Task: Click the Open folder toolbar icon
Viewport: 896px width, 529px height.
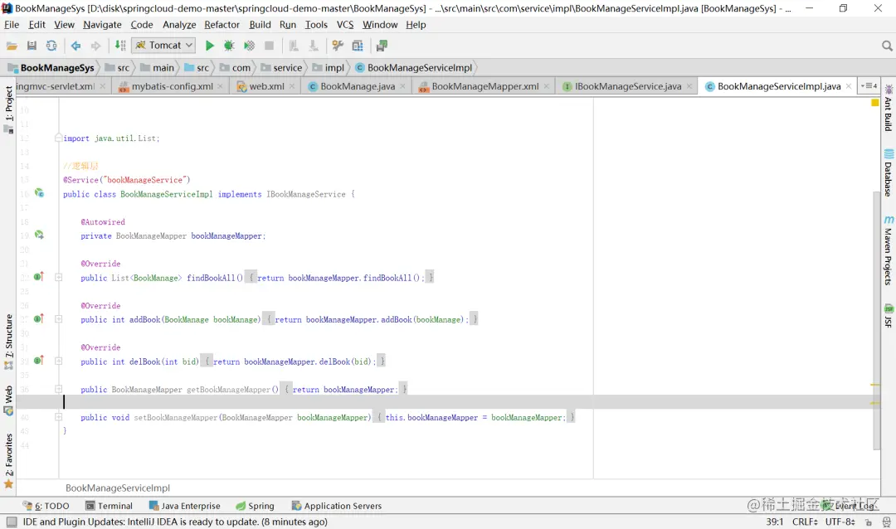Action: pos(12,46)
